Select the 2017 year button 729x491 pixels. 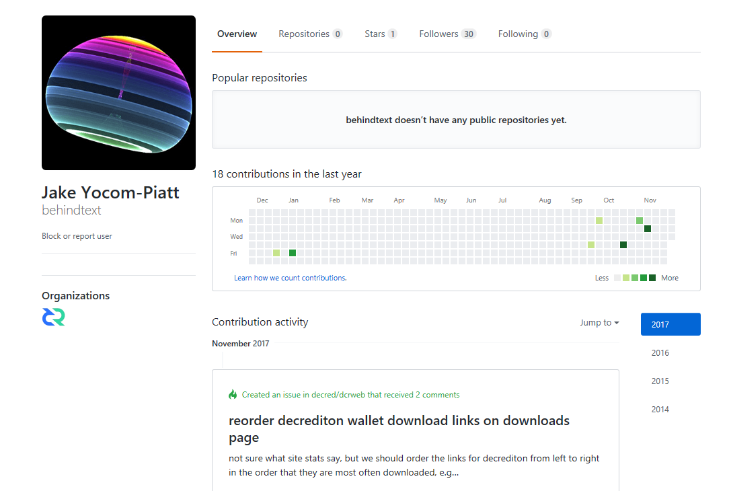coord(670,325)
